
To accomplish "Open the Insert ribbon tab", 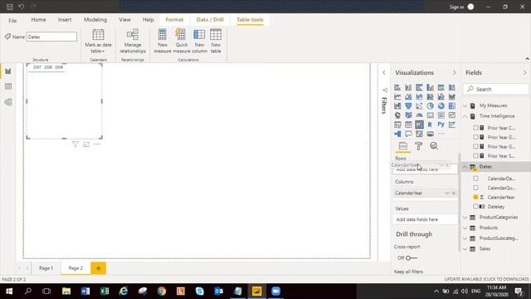I will pos(65,20).
